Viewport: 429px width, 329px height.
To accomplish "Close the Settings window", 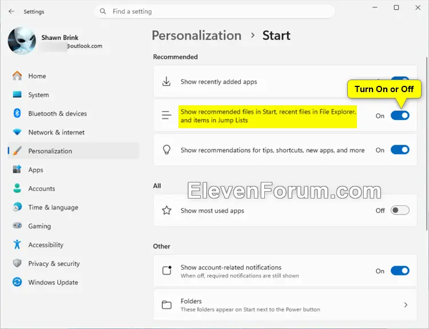I will (x=418, y=7).
